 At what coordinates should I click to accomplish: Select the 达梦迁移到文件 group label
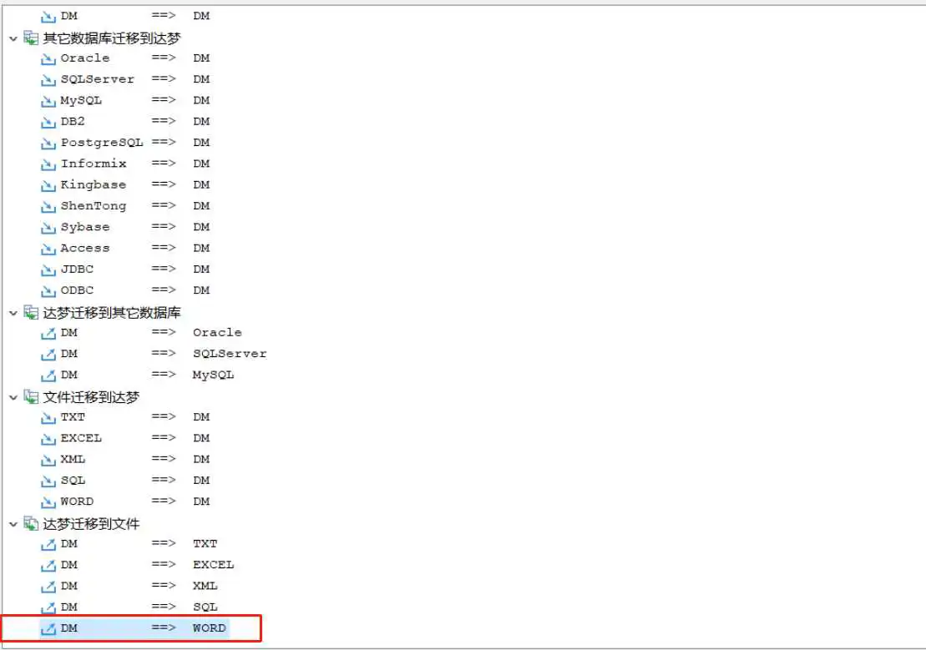tap(91, 524)
